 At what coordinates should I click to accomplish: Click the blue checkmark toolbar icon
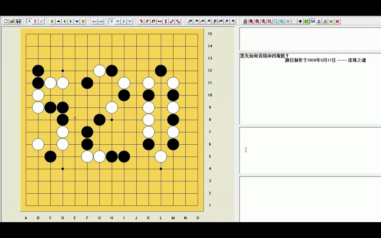[42, 21]
